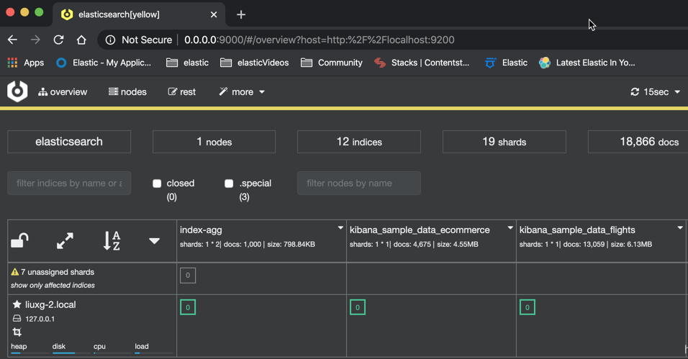Image resolution: width=688 pixels, height=359 pixels.
Task: Click the filter nodes by name field
Action: (x=359, y=183)
